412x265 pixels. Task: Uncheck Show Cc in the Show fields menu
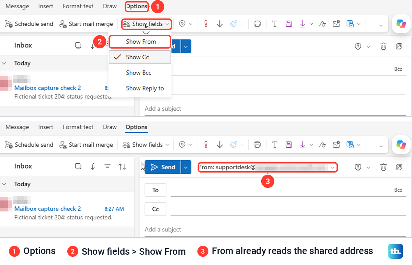click(140, 57)
